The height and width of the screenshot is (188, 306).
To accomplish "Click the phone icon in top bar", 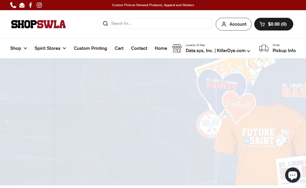I will click(13, 5).
